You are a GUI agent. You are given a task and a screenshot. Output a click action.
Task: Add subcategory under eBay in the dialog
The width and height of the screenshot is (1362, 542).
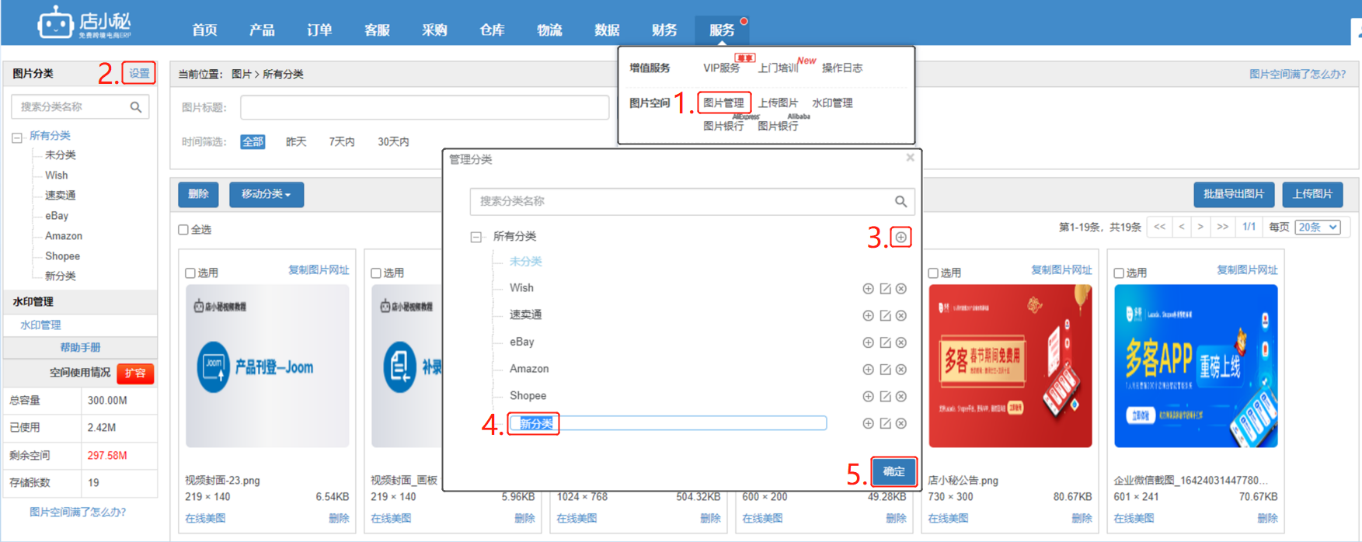coord(868,342)
